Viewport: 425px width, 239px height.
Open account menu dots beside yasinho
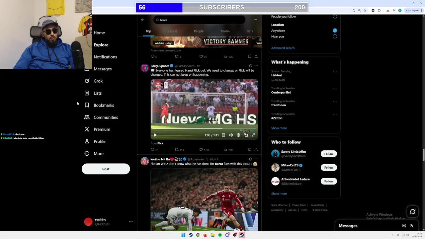point(131,222)
